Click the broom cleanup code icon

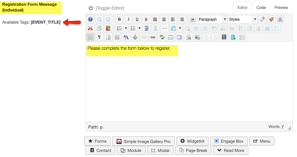271,19
